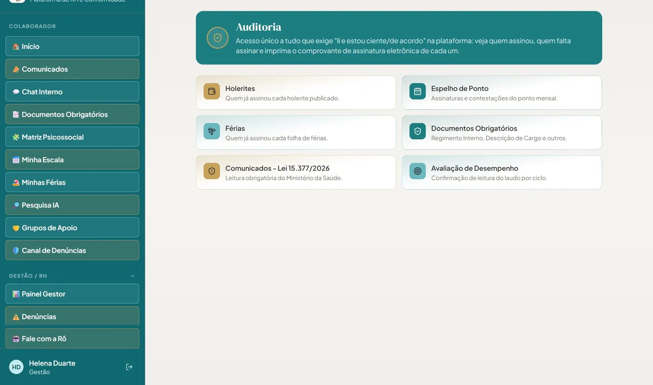Select Pesquisa IA in the sidebar
The image size is (653, 385).
click(72, 205)
